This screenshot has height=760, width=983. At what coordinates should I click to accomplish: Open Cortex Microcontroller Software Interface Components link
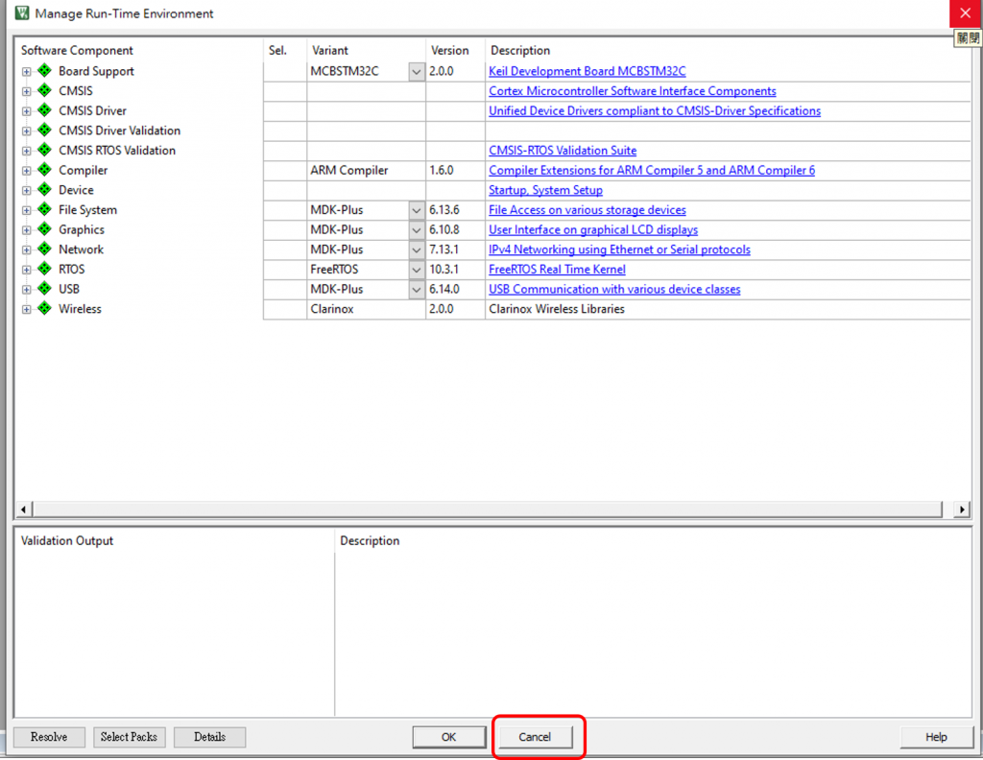click(x=632, y=91)
